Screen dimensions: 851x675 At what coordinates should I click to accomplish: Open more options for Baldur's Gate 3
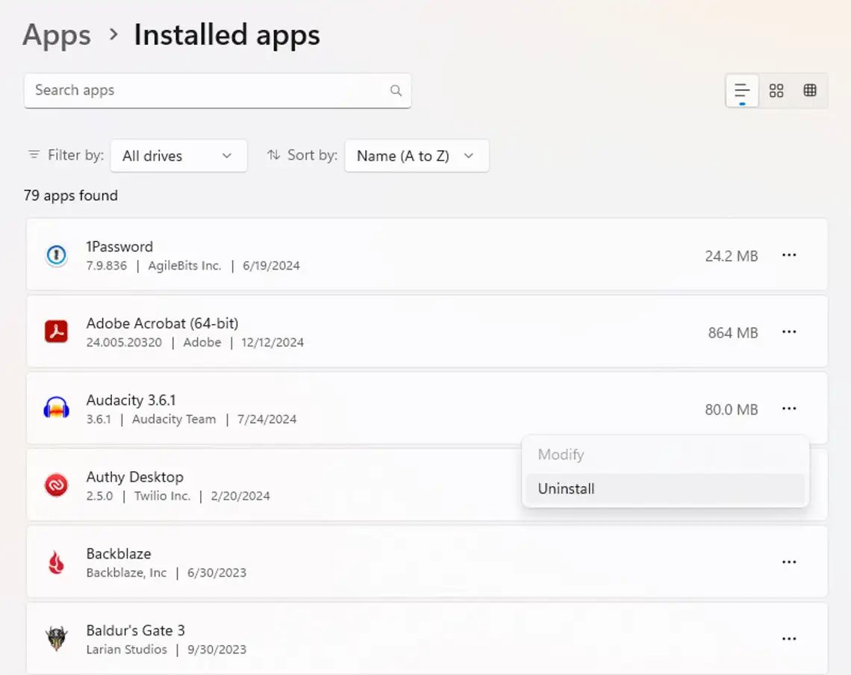(x=789, y=639)
